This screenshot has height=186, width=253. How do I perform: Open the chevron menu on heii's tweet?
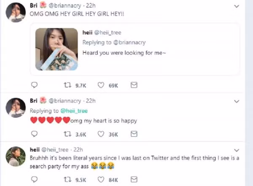(x=237, y=150)
